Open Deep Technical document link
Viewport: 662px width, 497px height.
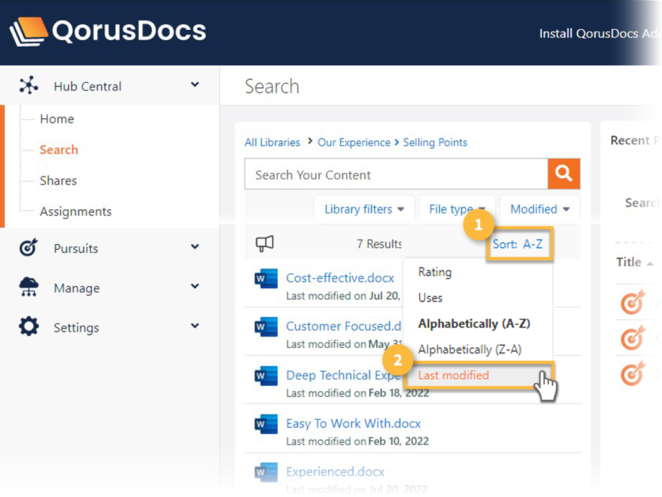pos(343,375)
